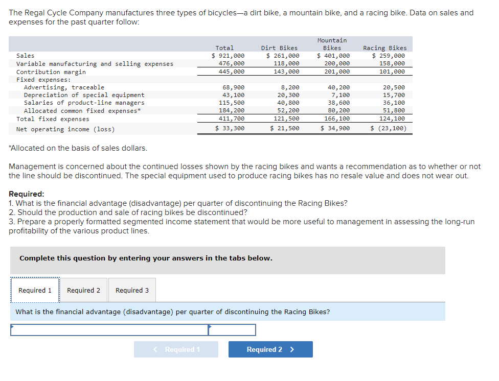Select the Total sales value $ 921,000
Image resolution: width=499 pixels, height=381 pixels.
(228, 56)
